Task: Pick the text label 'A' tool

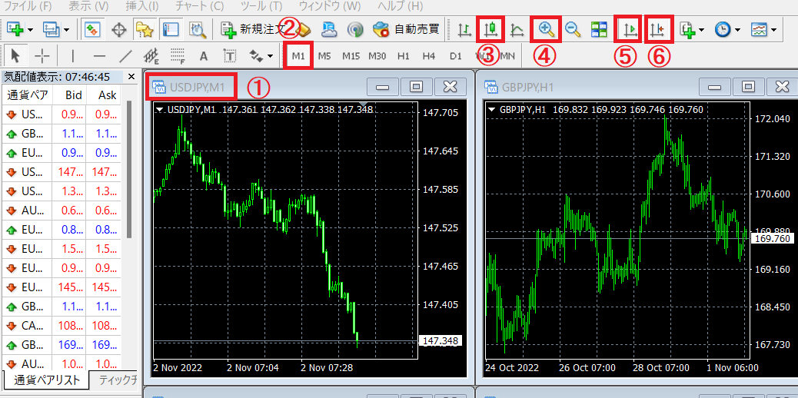Action: 204,56
